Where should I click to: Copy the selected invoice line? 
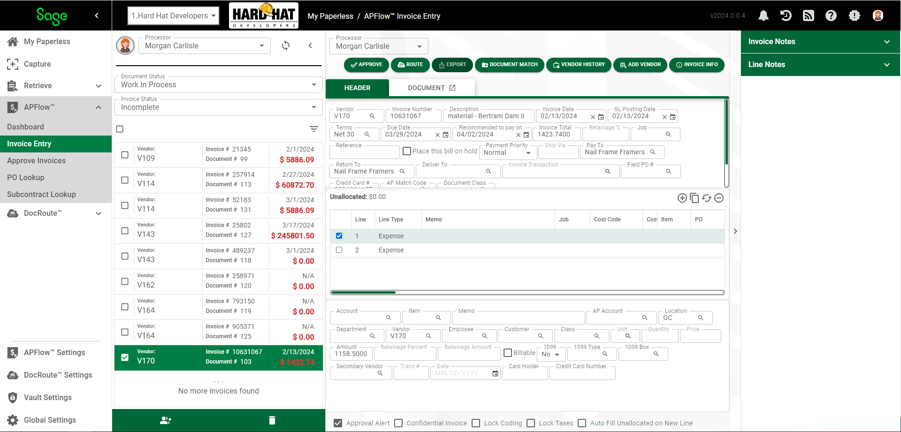point(695,198)
